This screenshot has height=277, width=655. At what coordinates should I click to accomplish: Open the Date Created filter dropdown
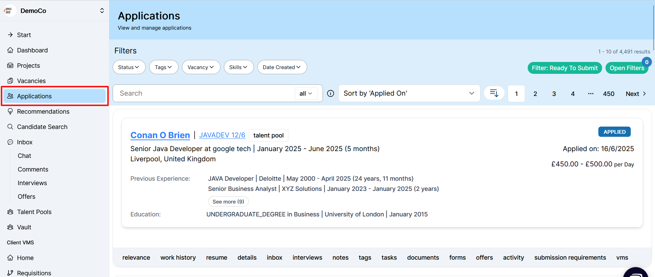[282, 67]
